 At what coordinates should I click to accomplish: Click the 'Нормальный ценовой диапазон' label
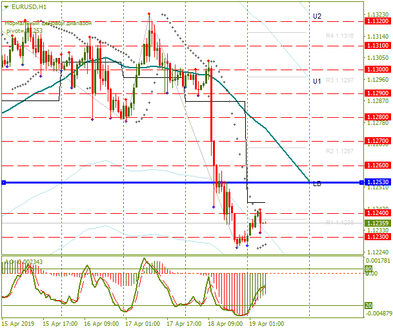click(x=48, y=24)
